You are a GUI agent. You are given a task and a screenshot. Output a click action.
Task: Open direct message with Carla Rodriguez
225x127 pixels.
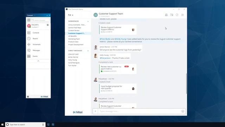[74, 63]
